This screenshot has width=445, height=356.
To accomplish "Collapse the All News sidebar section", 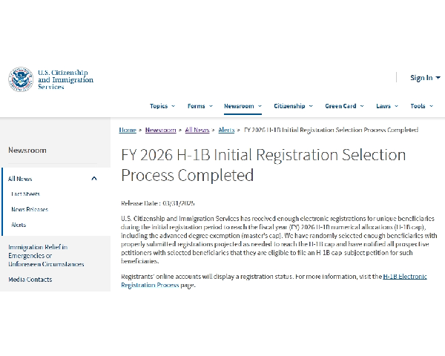I will click(94, 179).
